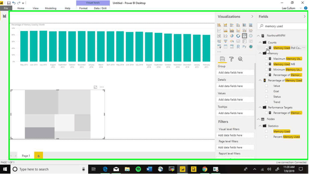Viewport: 309px width, 174px height.
Task: Check the KPI Value field
Action: point(266,86)
